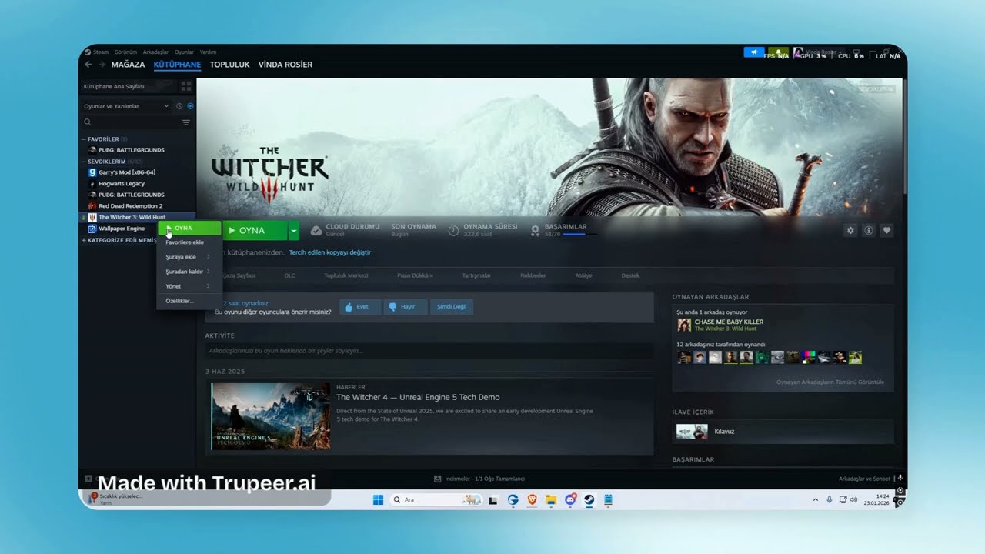Open the dropdown arrow beside OYNA

click(294, 230)
